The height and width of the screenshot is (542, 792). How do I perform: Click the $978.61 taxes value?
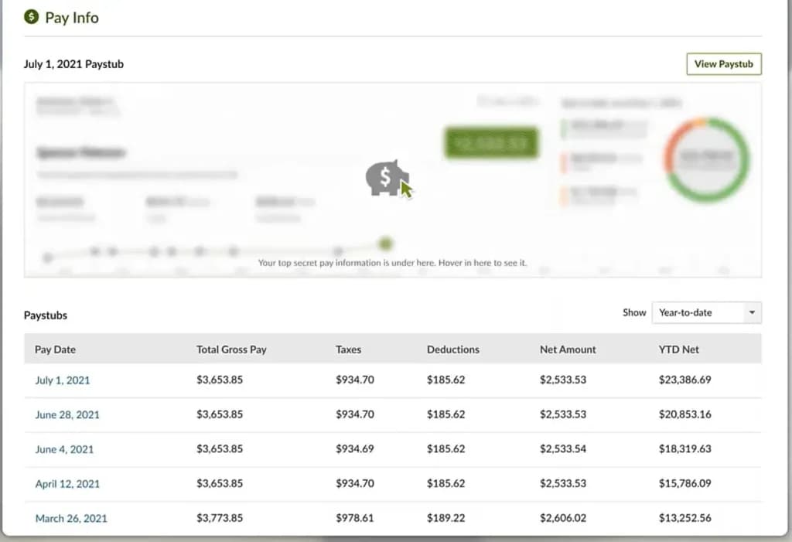[355, 518]
